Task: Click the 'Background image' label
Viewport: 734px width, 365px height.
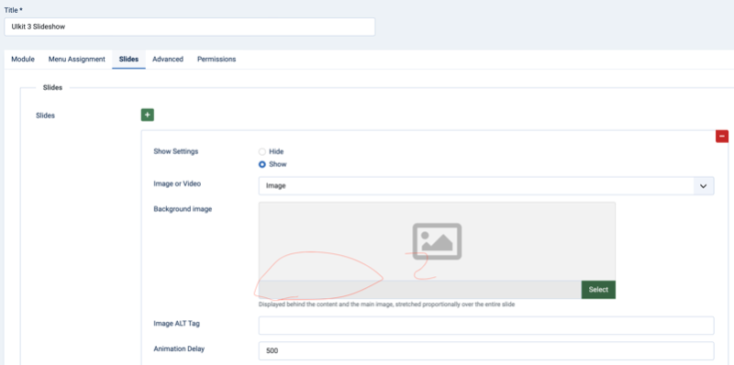Action: 183,209
